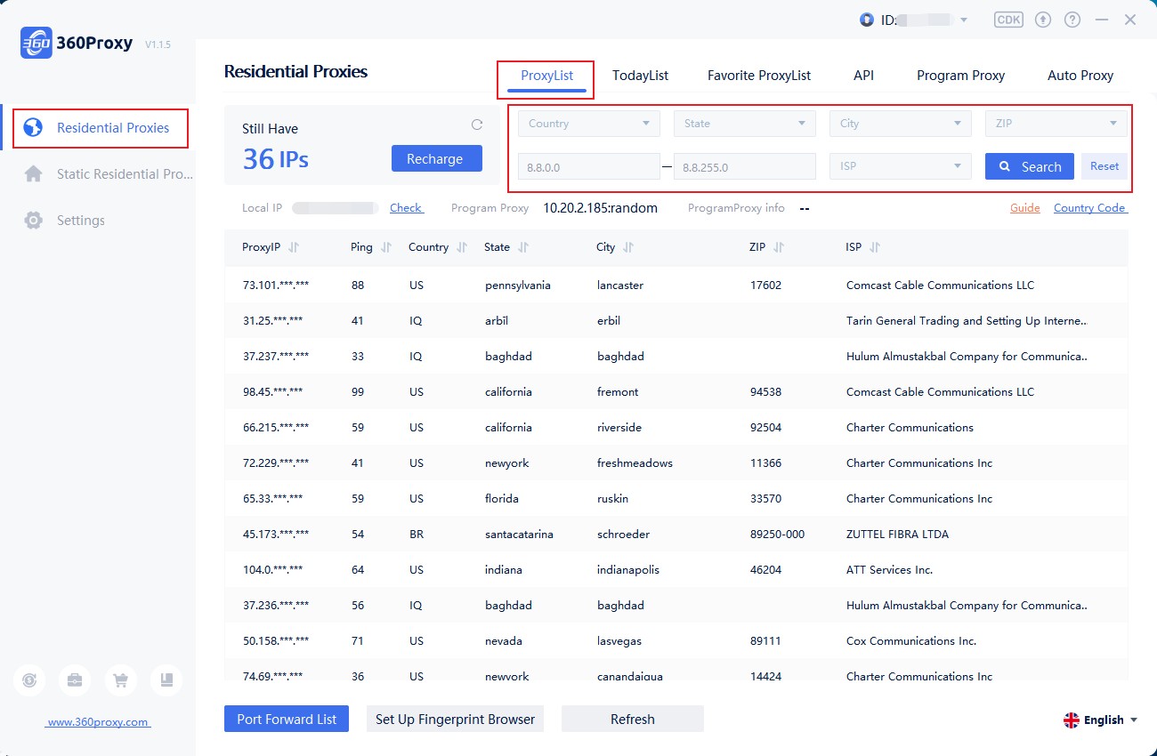Click the 360Proxy logo icon
Viewport: 1157px width, 756px height.
pos(36,43)
